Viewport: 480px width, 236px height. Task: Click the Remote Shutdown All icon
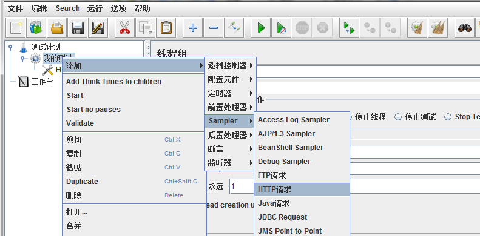pos(390,28)
